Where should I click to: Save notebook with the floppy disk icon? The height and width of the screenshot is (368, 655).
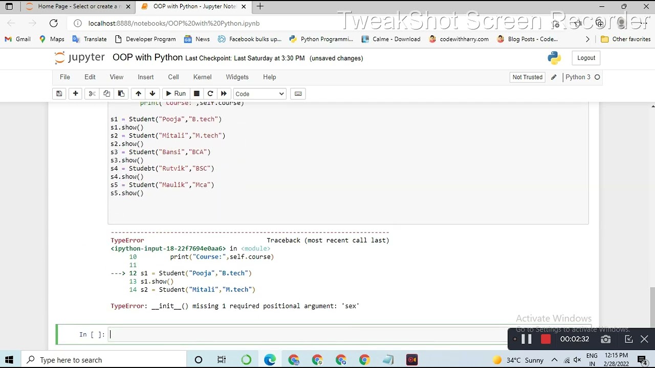coord(59,94)
